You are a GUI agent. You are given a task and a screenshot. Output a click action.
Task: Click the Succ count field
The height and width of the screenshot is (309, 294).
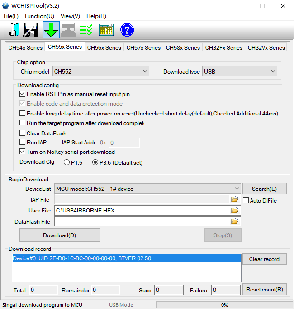tap(169, 290)
